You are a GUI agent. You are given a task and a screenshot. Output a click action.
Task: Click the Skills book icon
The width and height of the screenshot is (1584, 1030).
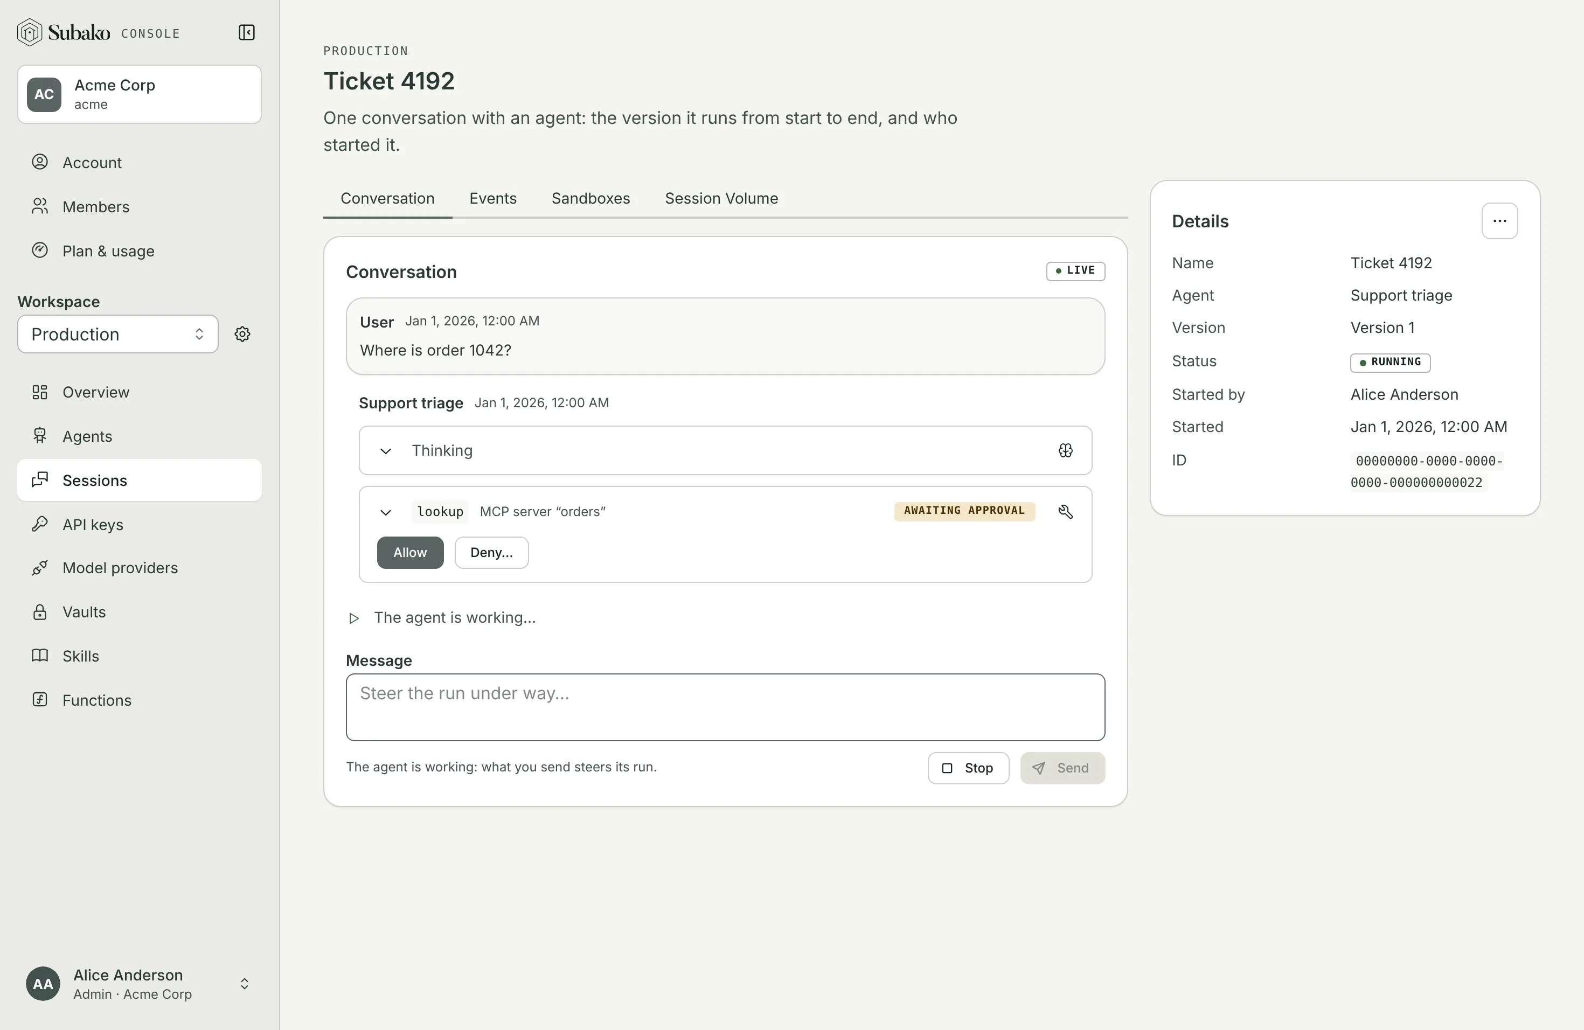[x=40, y=656]
